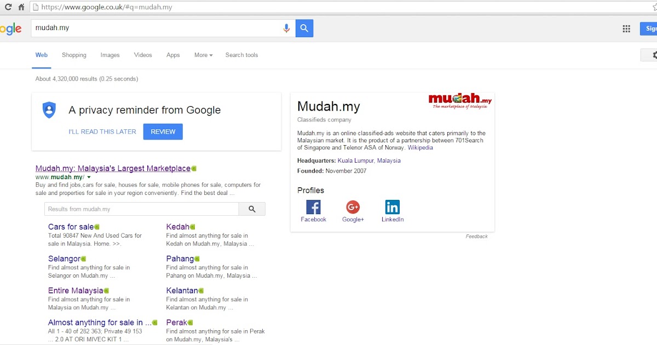Choose I'LL READ THIS LATER
This screenshot has width=657, height=345.
click(102, 131)
